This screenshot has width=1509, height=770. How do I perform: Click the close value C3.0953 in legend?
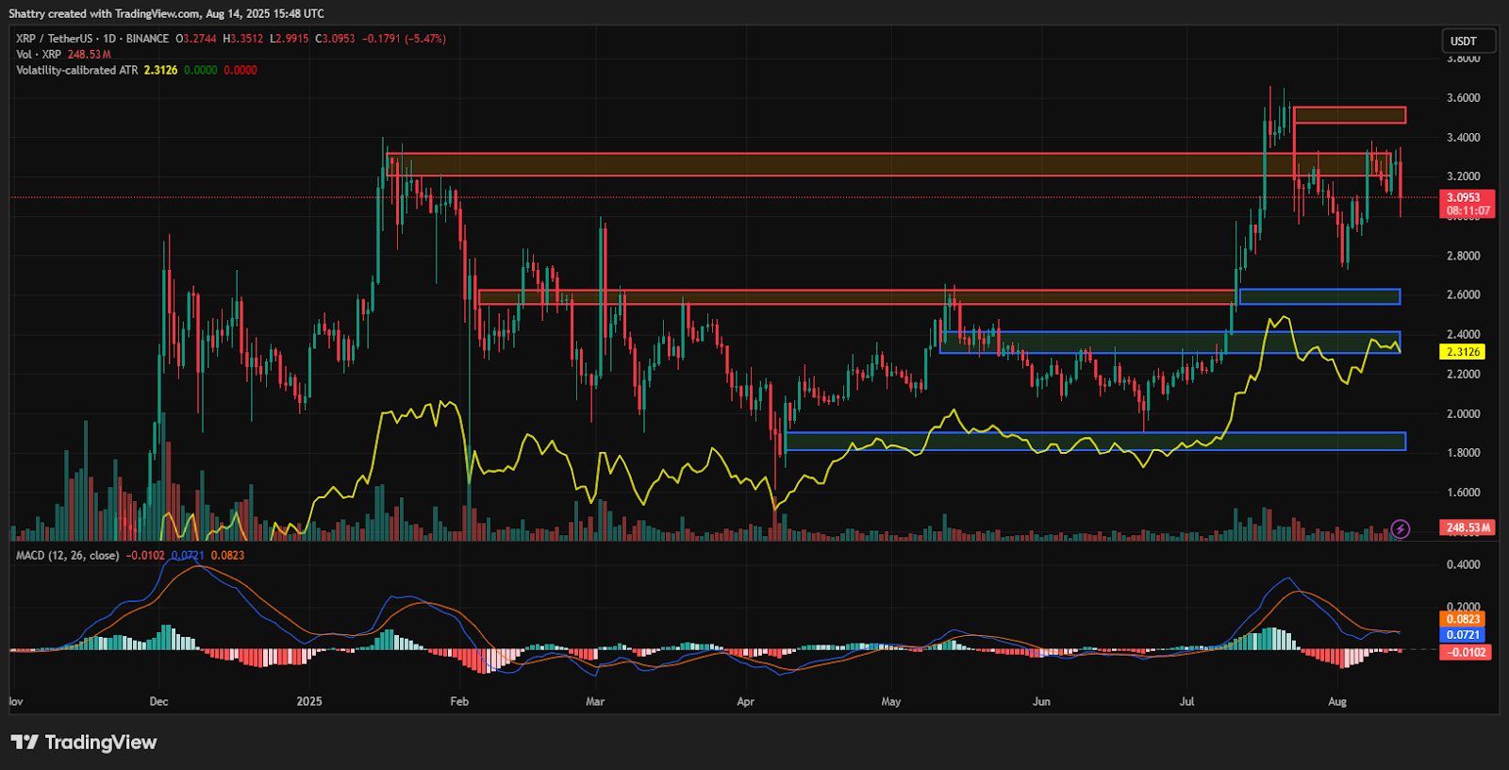click(x=335, y=39)
